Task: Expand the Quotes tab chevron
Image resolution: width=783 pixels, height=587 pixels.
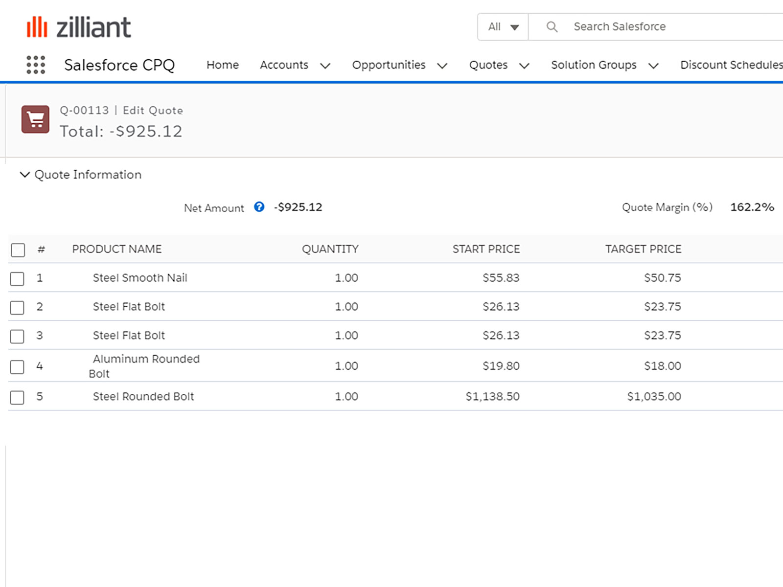Action: point(524,66)
